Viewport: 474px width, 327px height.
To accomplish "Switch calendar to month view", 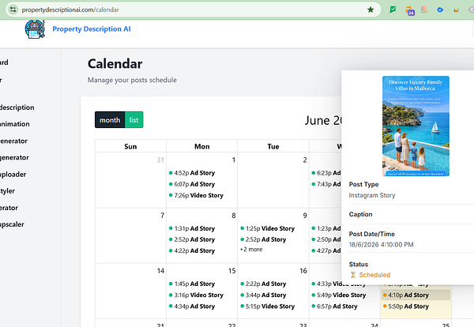I will (x=110, y=120).
